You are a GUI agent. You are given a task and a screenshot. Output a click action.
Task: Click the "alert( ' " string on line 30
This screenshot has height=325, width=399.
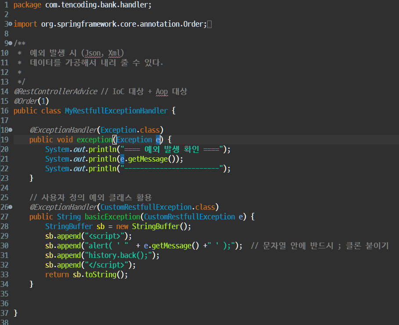106,246
